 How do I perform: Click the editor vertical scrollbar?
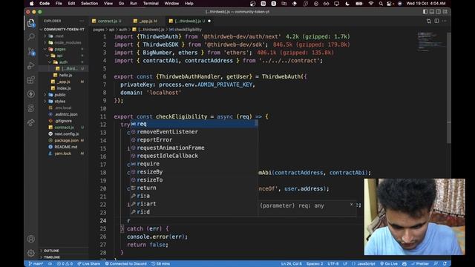[x=449, y=88]
